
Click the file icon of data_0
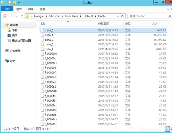pyautogui.click(x=42, y=30)
